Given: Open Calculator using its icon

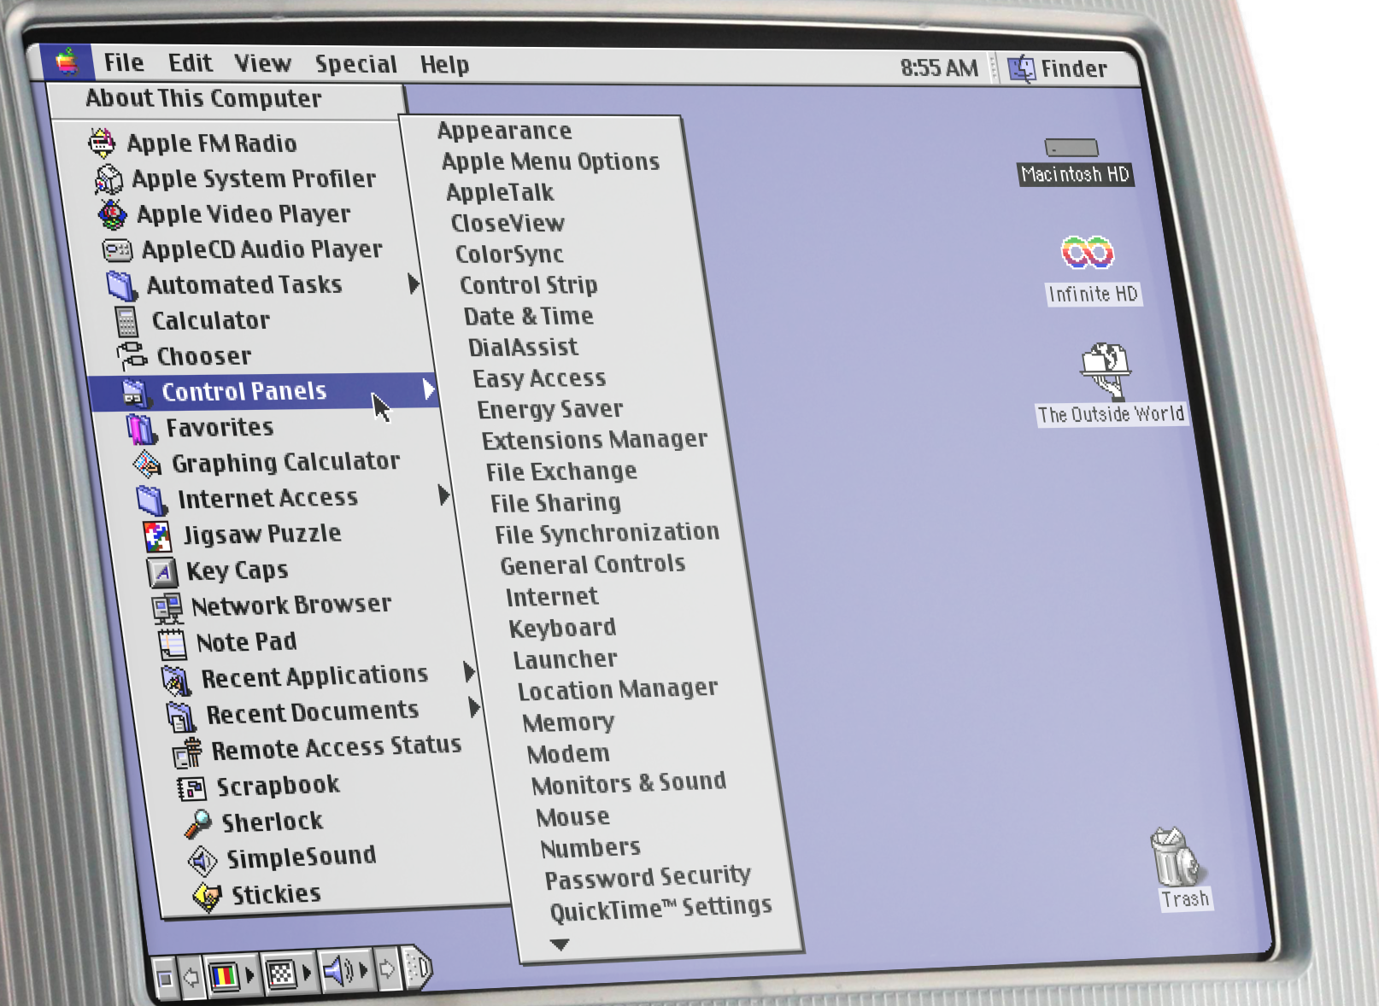Looking at the screenshot, I should tap(126, 321).
